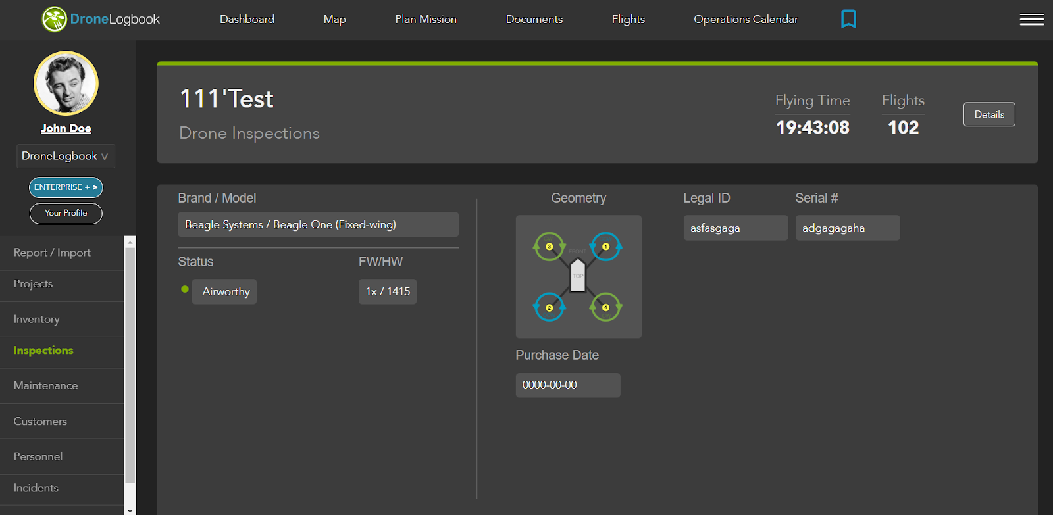Click rotor 1 in the geometry diagram
Screen dimensions: 1053x515
[605, 247]
